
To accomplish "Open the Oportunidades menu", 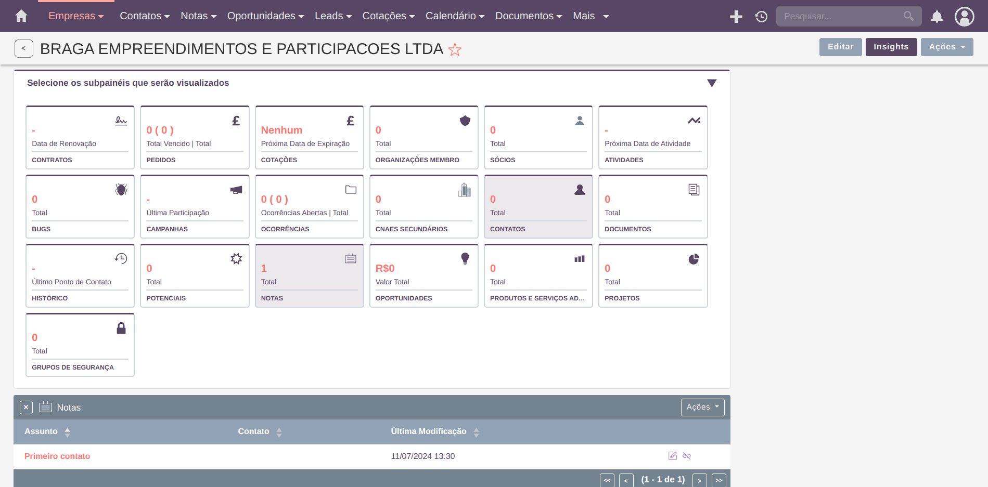I will pos(265,16).
